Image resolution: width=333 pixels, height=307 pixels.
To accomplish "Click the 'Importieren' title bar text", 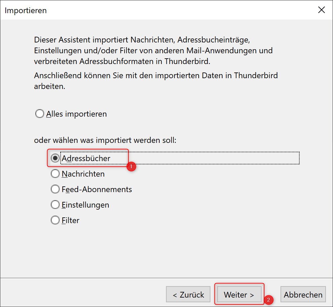I will click(26, 10).
